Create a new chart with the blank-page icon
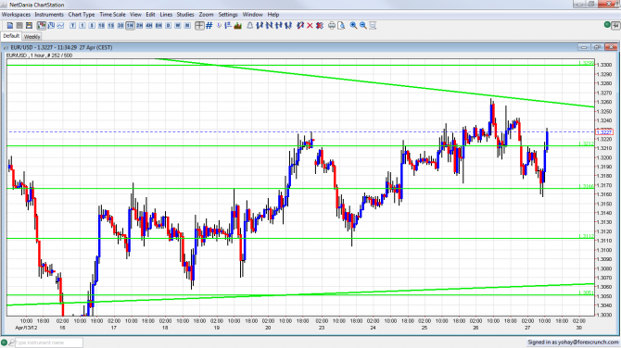The height and width of the screenshot is (348, 621). pyautogui.click(x=10, y=26)
